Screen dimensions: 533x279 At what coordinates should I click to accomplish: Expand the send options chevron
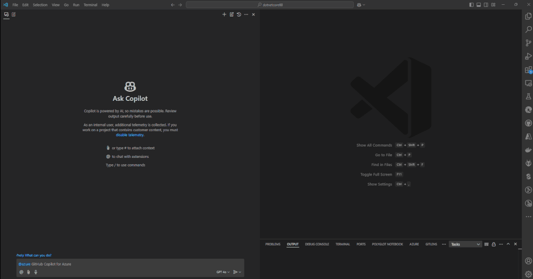[x=240, y=272]
